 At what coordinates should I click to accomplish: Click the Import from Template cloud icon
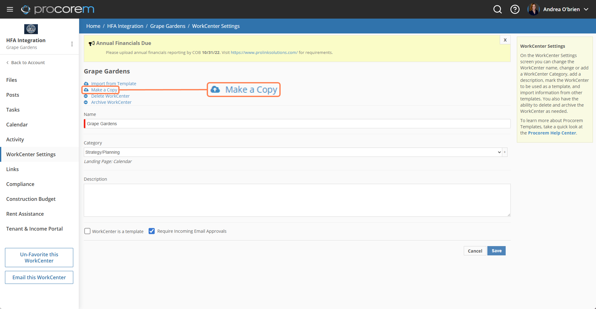click(86, 84)
